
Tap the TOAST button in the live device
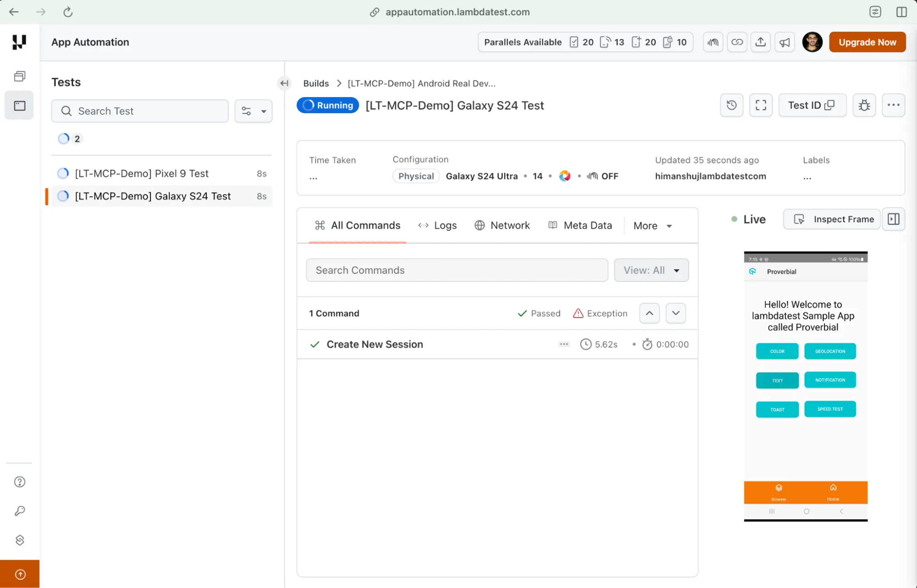click(777, 410)
